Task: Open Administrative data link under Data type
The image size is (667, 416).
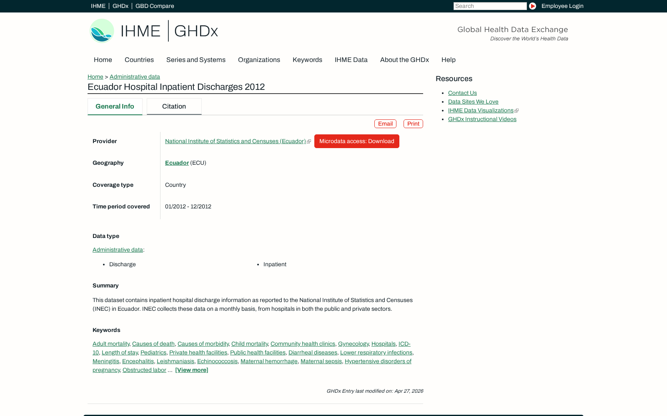Action: [x=118, y=250]
